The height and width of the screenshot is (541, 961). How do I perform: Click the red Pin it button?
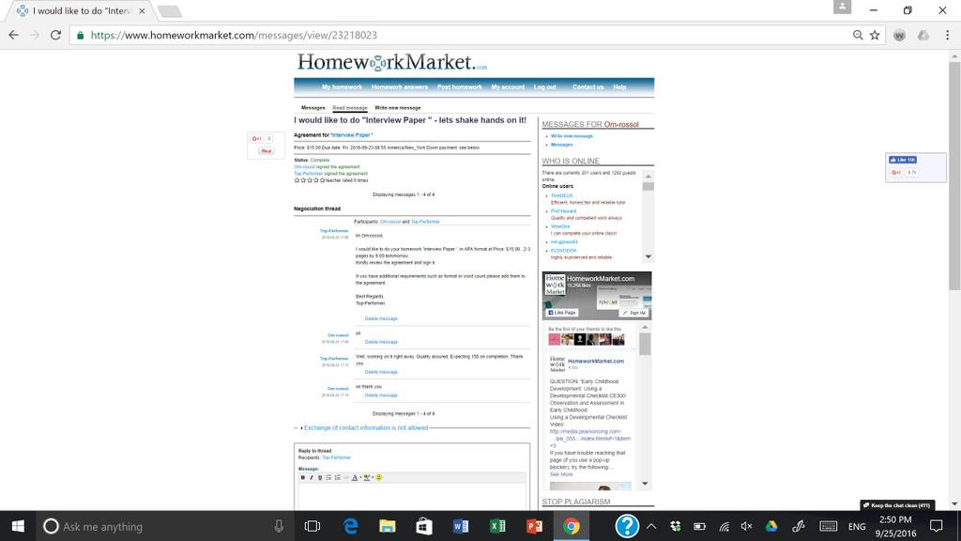click(x=266, y=151)
